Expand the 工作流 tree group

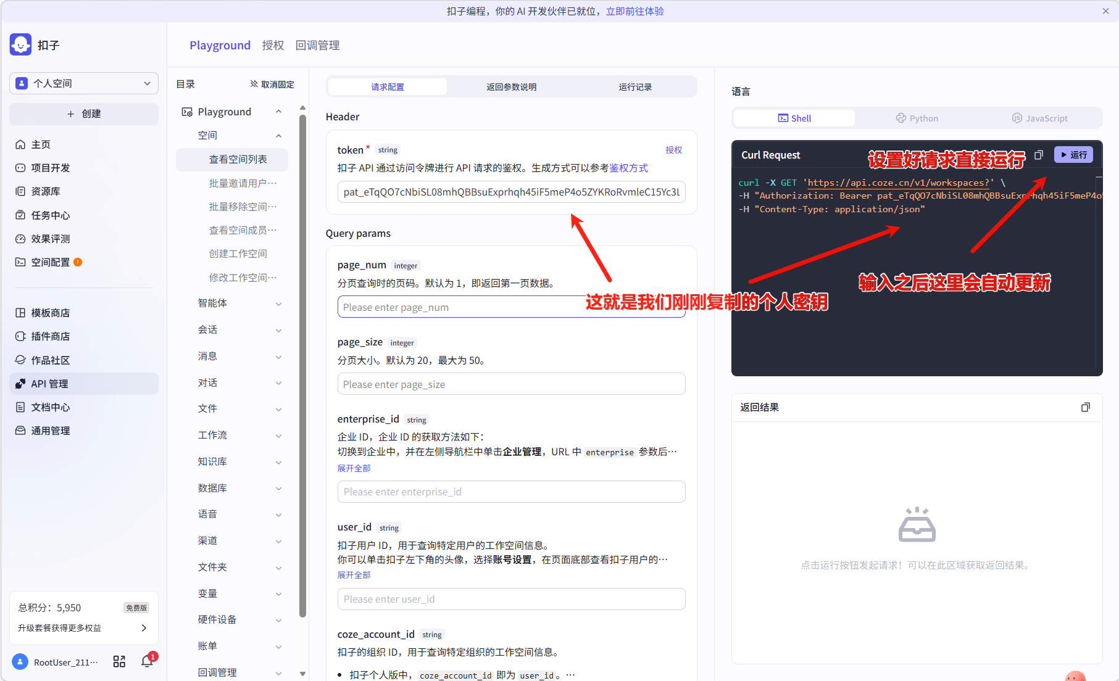tap(278, 435)
